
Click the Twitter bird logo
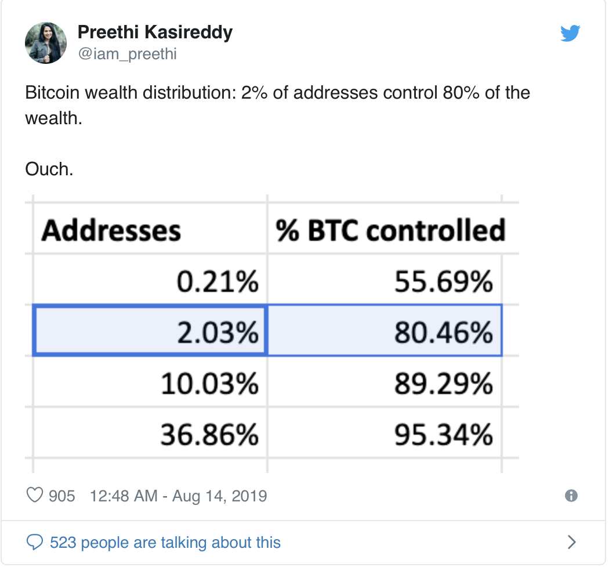570,33
